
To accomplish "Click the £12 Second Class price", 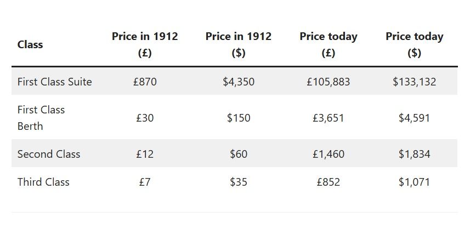I will [145, 154].
